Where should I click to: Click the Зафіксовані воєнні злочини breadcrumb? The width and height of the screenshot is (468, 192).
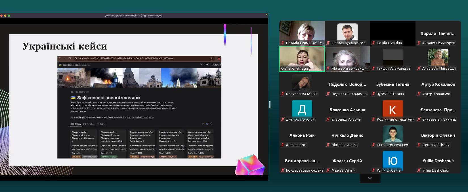tap(74, 65)
